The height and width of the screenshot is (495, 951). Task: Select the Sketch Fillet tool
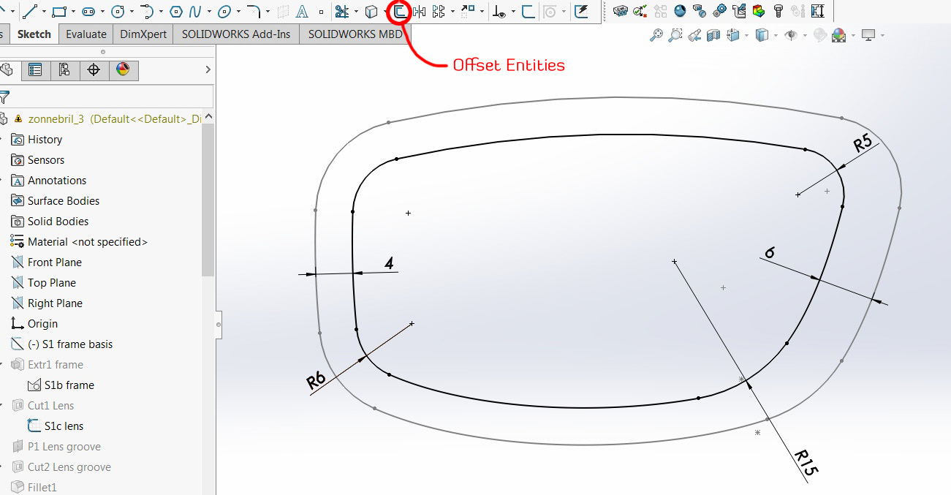(253, 11)
